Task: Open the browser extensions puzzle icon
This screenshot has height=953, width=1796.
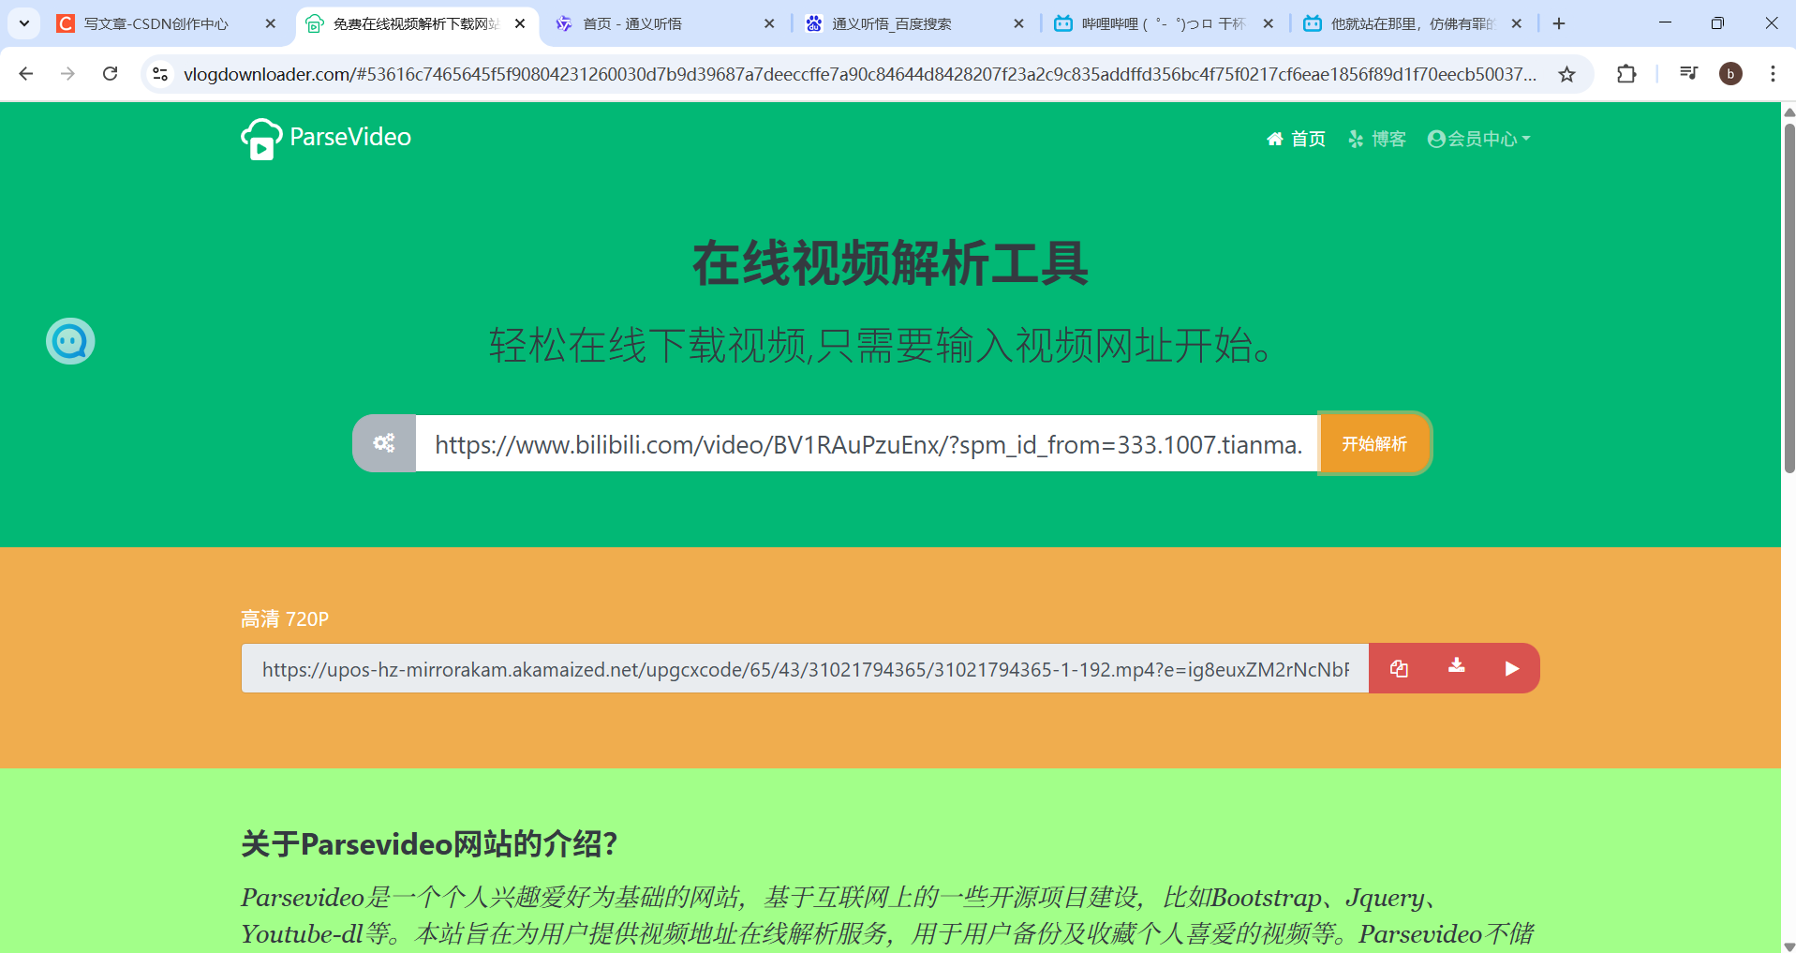Action: (1626, 73)
